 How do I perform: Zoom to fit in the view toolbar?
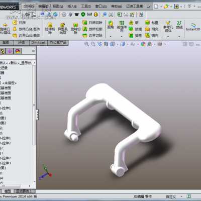click(x=86, y=44)
